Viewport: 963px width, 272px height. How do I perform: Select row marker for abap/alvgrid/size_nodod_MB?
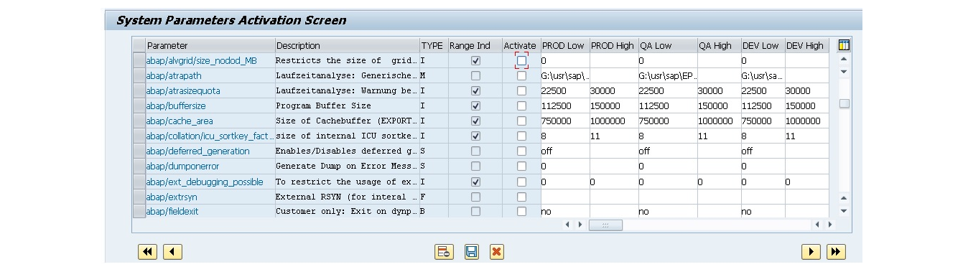coord(139,61)
